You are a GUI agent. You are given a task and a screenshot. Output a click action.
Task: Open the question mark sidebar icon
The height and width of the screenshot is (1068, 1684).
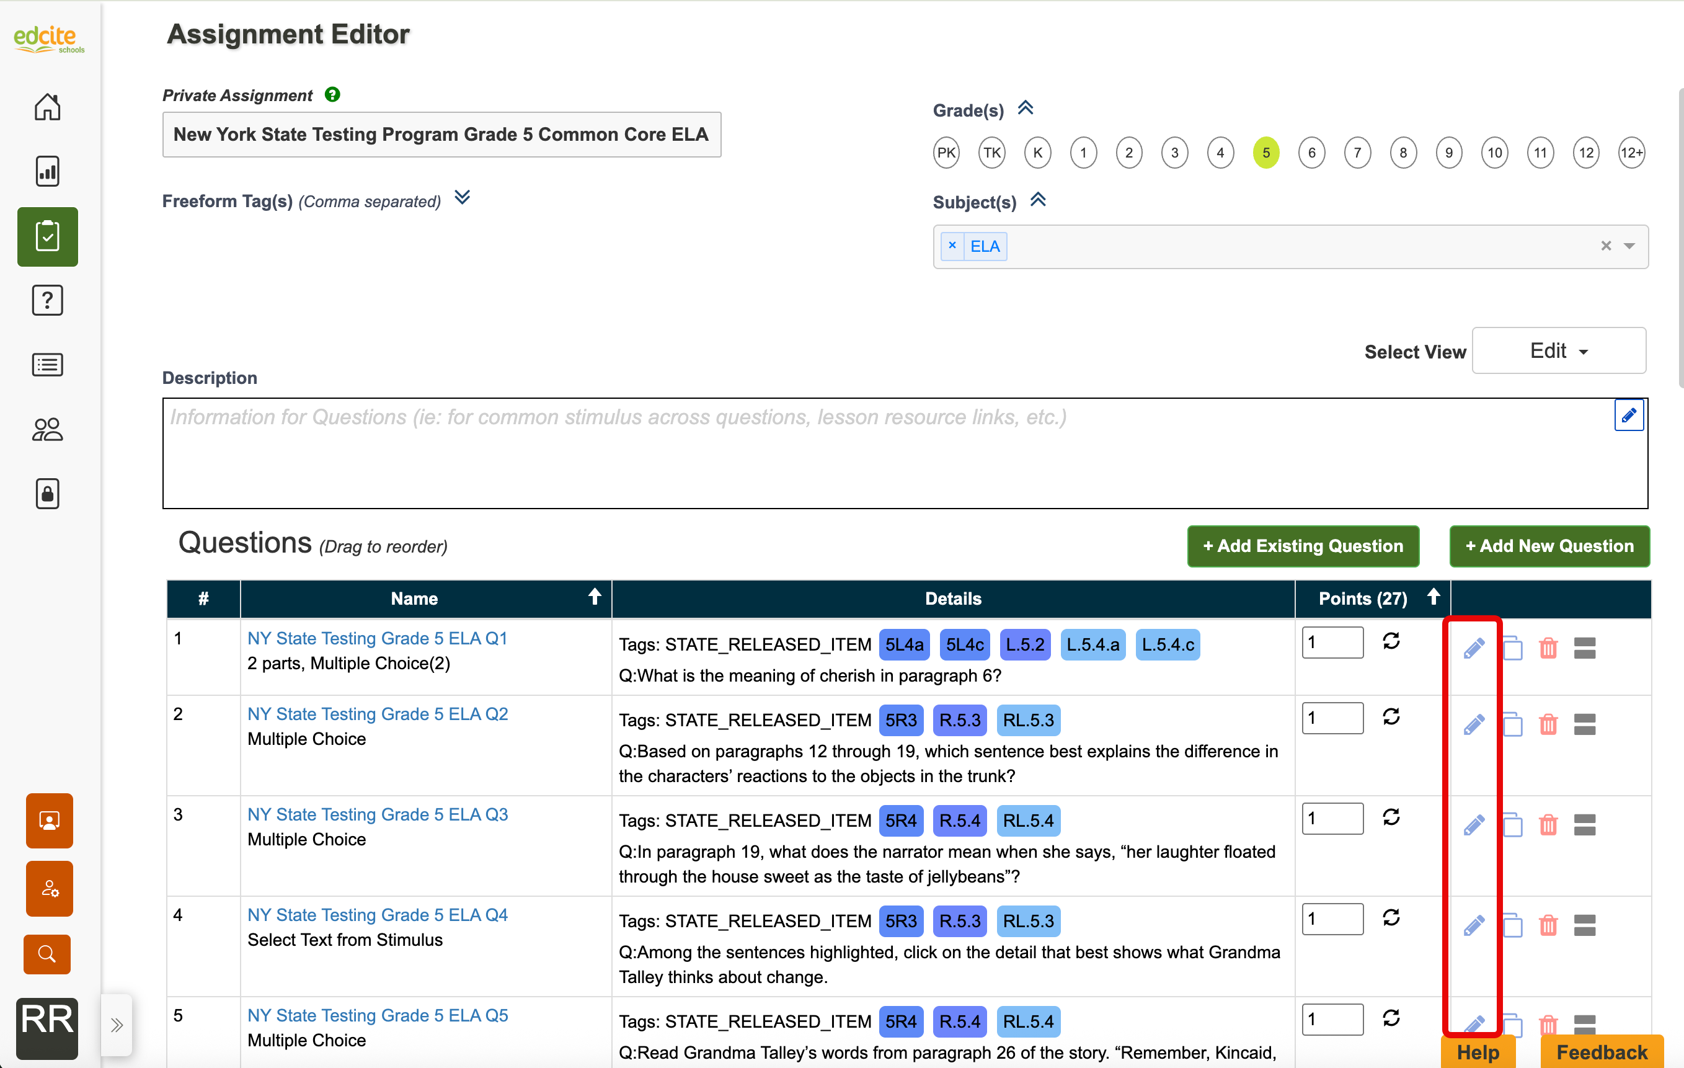coord(47,301)
